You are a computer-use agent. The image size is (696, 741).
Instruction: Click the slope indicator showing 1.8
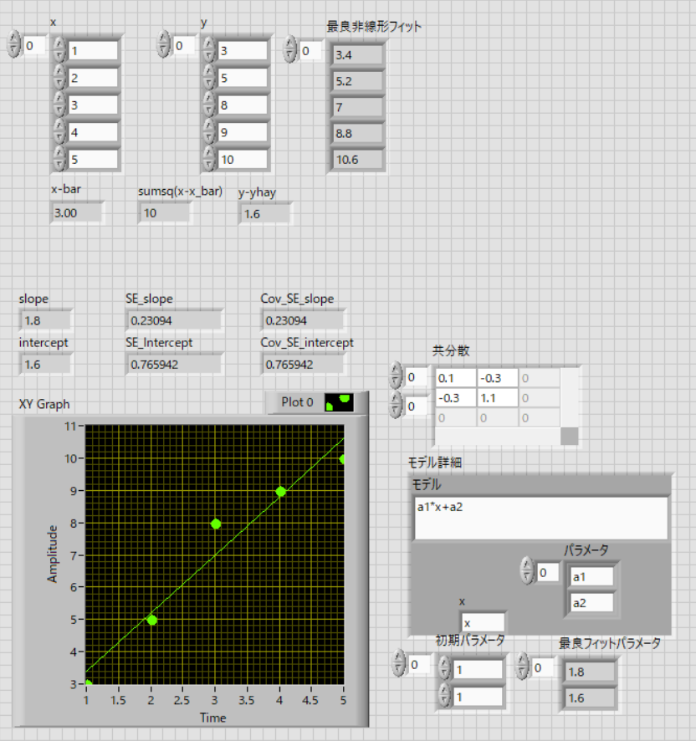tap(45, 319)
